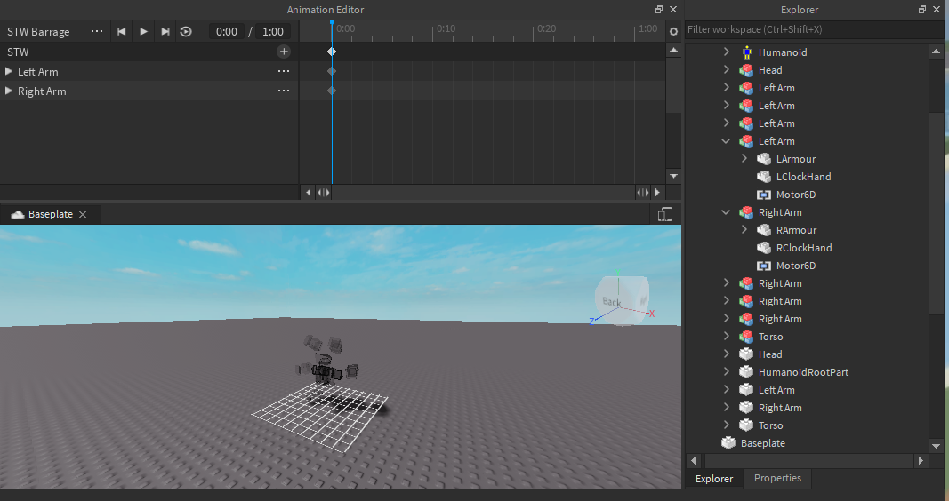
Task: Click the Animation Editor scroll up arrow
Action: click(673, 50)
